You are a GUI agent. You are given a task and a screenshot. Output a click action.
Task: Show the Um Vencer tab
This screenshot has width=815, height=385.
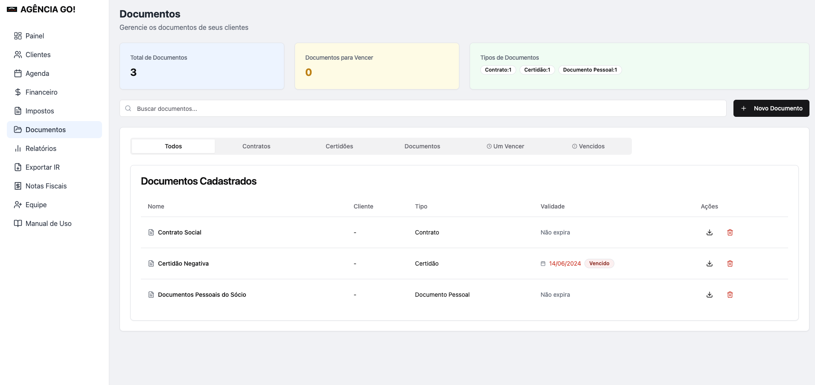(x=505, y=146)
